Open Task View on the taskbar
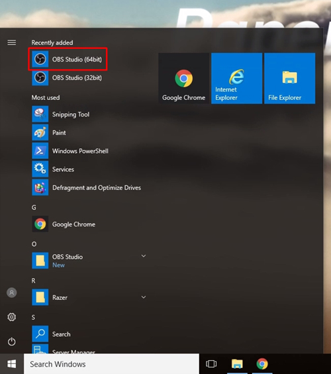Viewport: 331px width, 374px height. (x=211, y=364)
